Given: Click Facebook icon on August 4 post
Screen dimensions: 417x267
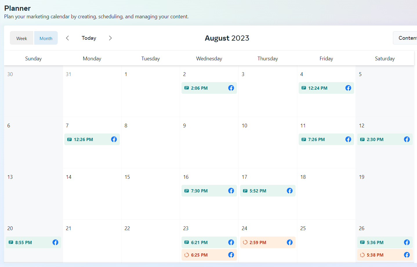Looking at the screenshot, I should click(x=348, y=88).
